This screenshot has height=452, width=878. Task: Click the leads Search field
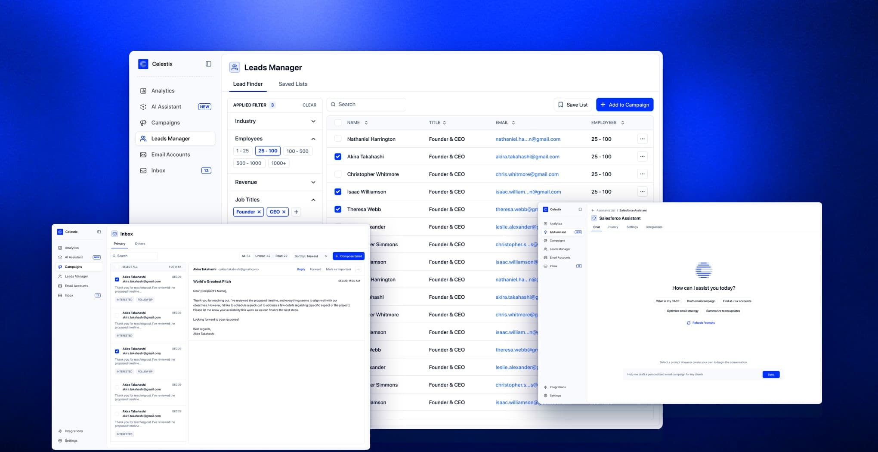pos(366,104)
